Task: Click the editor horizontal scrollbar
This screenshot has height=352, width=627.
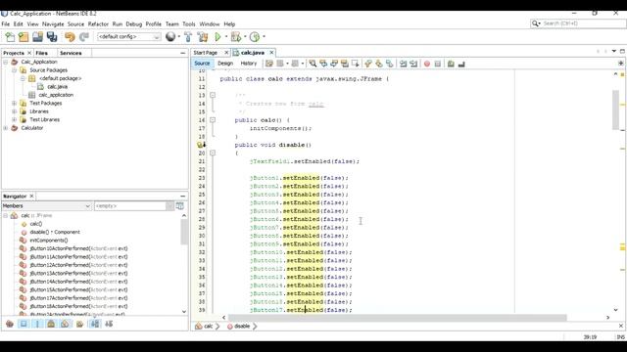Action: tap(397, 318)
